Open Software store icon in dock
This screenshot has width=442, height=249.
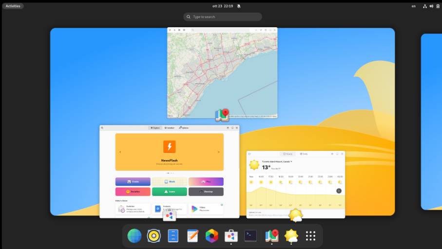coord(231,236)
